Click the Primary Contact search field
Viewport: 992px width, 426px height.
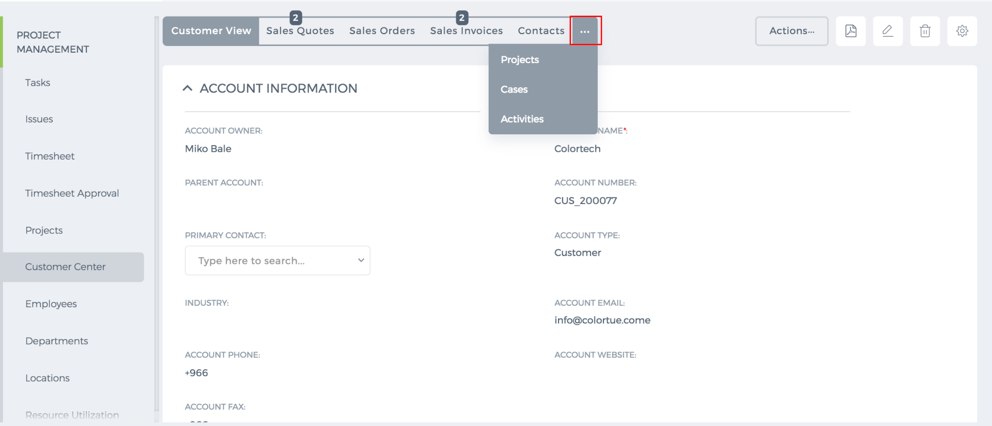(x=277, y=260)
